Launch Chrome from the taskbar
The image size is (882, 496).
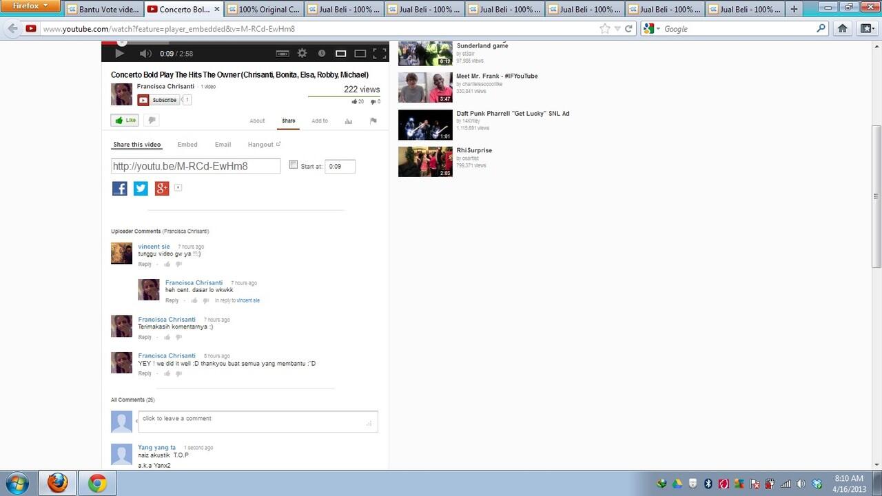[x=97, y=484]
